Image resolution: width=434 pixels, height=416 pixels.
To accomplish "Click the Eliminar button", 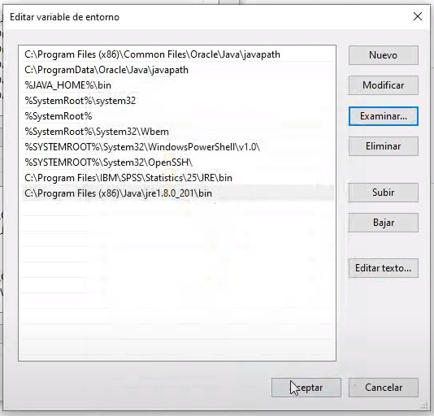I will pyautogui.click(x=383, y=146).
